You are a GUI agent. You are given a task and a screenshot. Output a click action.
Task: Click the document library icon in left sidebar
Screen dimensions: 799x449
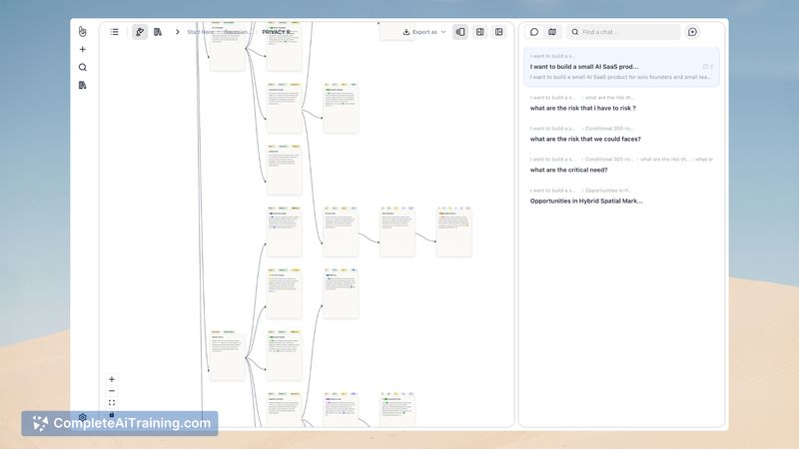[x=83, y=85]
